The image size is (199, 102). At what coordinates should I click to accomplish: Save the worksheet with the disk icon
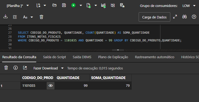click(x=64, y=5)
